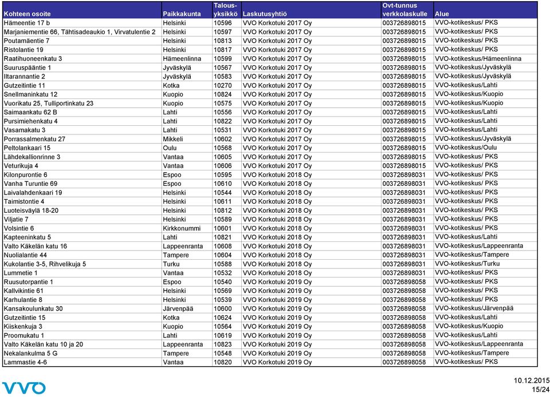Click 'VVO-kotikeskus/Järvenpää' area cell
Screen dimensions: 550x397
tap(474, 308)
